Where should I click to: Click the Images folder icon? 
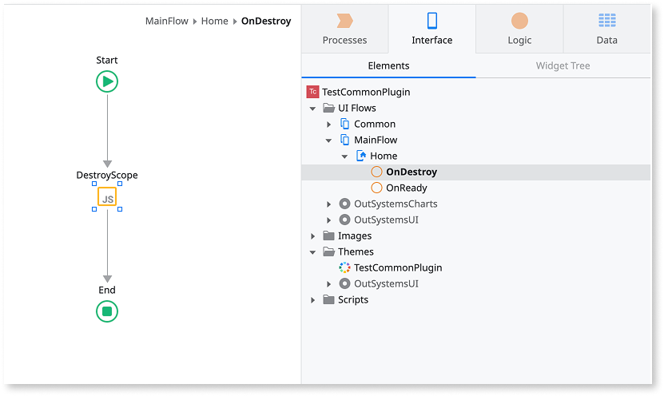[x=328, y=236]
